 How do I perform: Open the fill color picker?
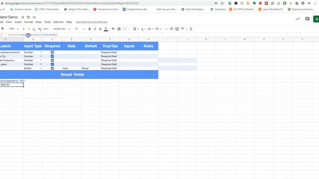pyautogui.click(x=113, y=29)
